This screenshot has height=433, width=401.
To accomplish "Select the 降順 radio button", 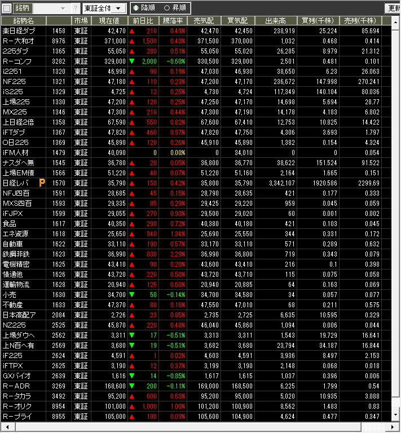I will tap(136, 8).
